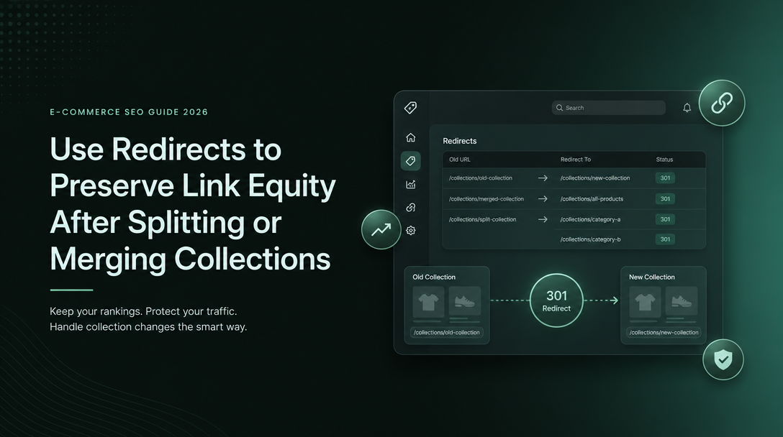
Task: Click new-collection URL chip in New Collection card
Action: 664,333
